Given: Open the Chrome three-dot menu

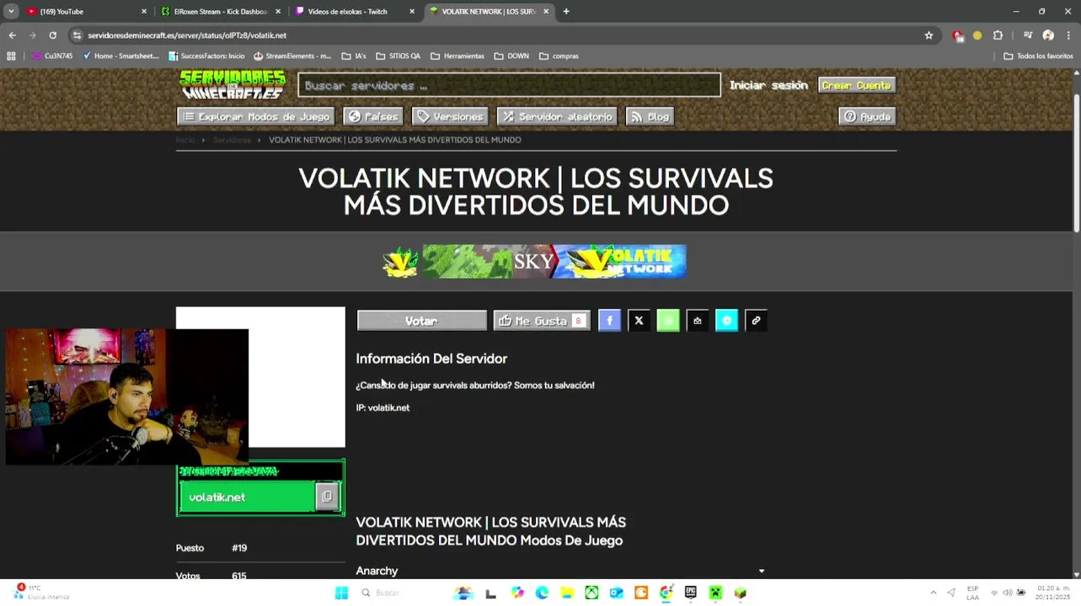Looking at the screenshot, I should (1068, 35).
